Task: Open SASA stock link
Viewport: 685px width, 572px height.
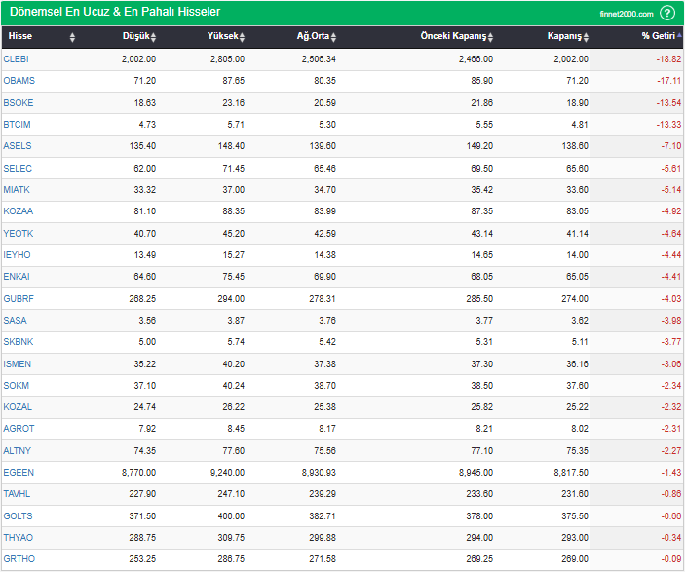Action: pos(16,321)
